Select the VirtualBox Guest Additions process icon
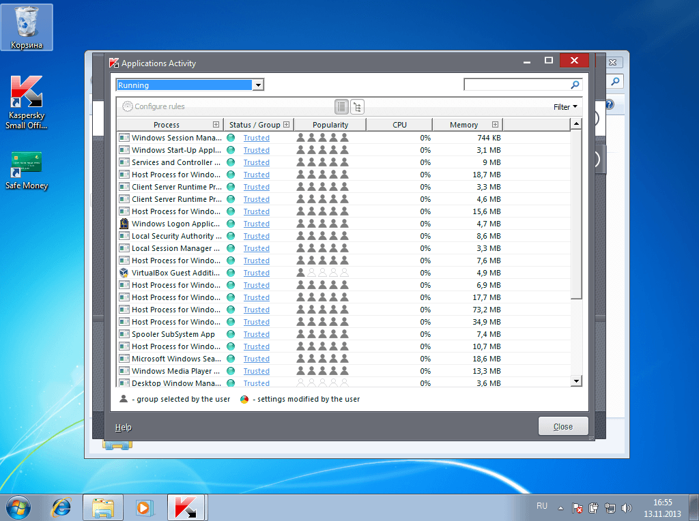 pos(124,273)
